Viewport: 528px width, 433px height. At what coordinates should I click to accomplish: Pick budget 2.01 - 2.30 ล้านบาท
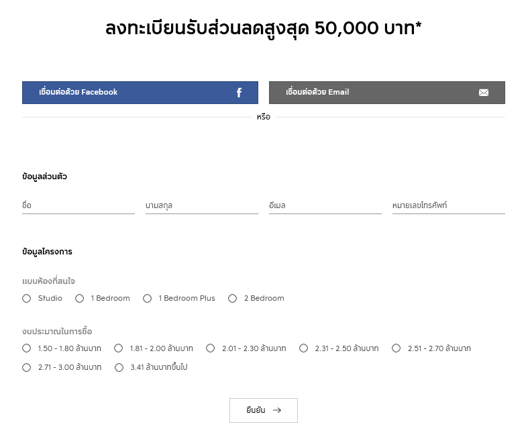pos(211,348)
